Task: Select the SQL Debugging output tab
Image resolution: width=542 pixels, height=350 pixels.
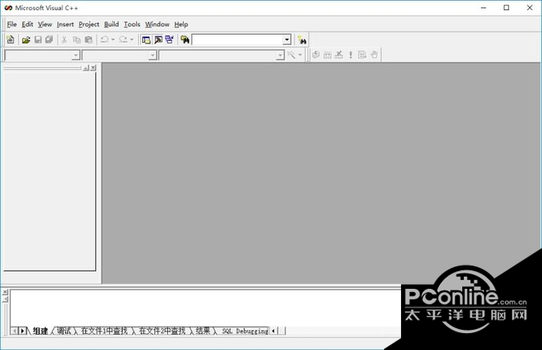Action: pos(245,331)
